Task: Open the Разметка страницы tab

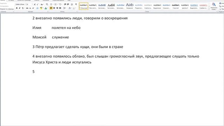Action: tap(24, 0)
